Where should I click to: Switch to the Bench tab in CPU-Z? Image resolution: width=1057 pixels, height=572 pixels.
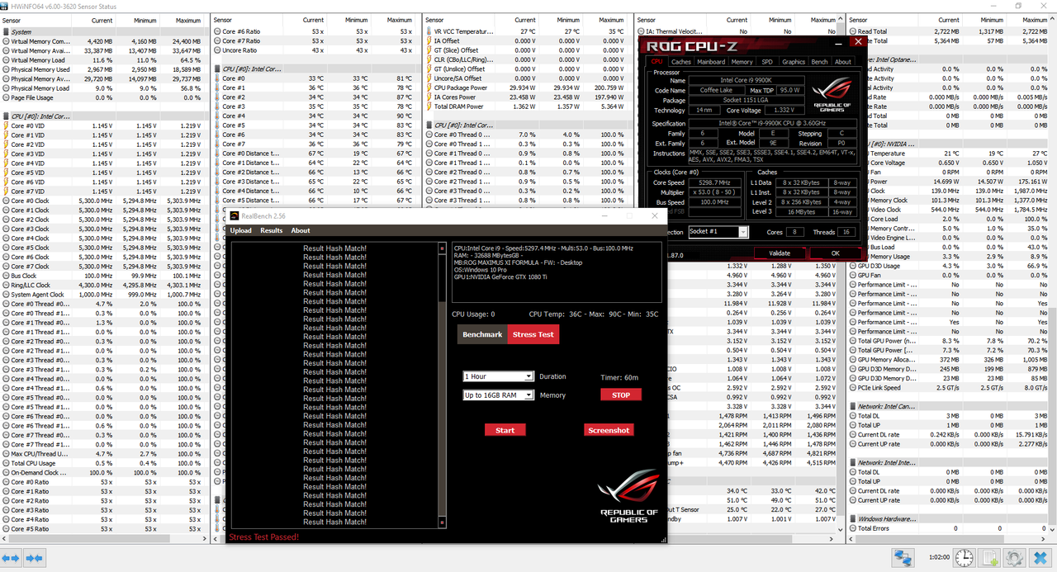819,62
